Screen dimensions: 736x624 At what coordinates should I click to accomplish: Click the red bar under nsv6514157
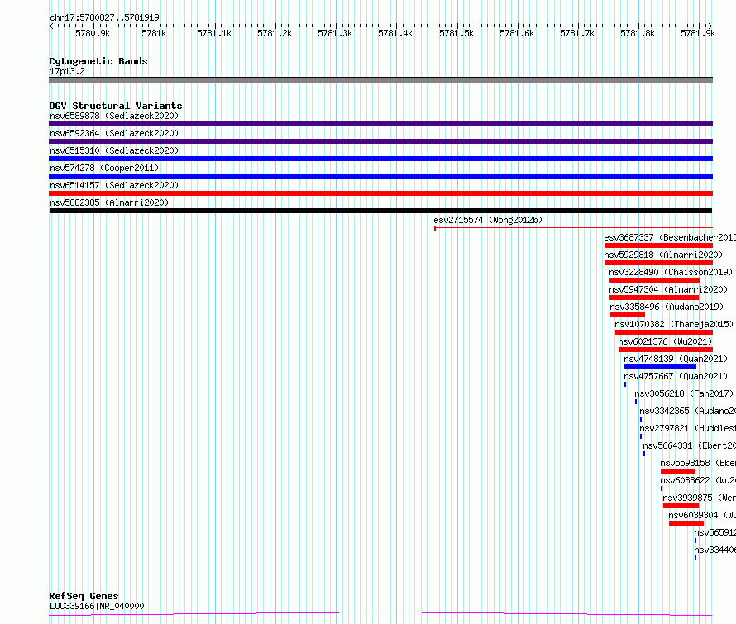[x=380, y=193]
